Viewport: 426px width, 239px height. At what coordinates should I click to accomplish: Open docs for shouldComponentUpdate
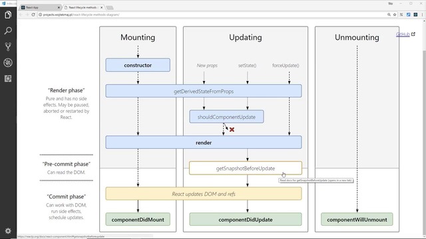pos(226,117)
